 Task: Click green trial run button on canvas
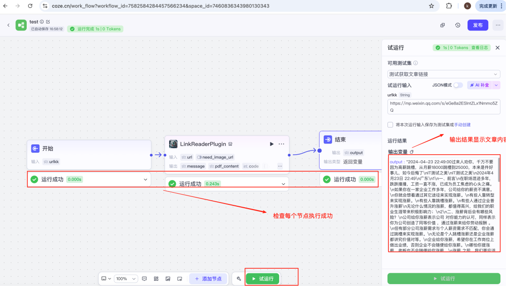263,278
